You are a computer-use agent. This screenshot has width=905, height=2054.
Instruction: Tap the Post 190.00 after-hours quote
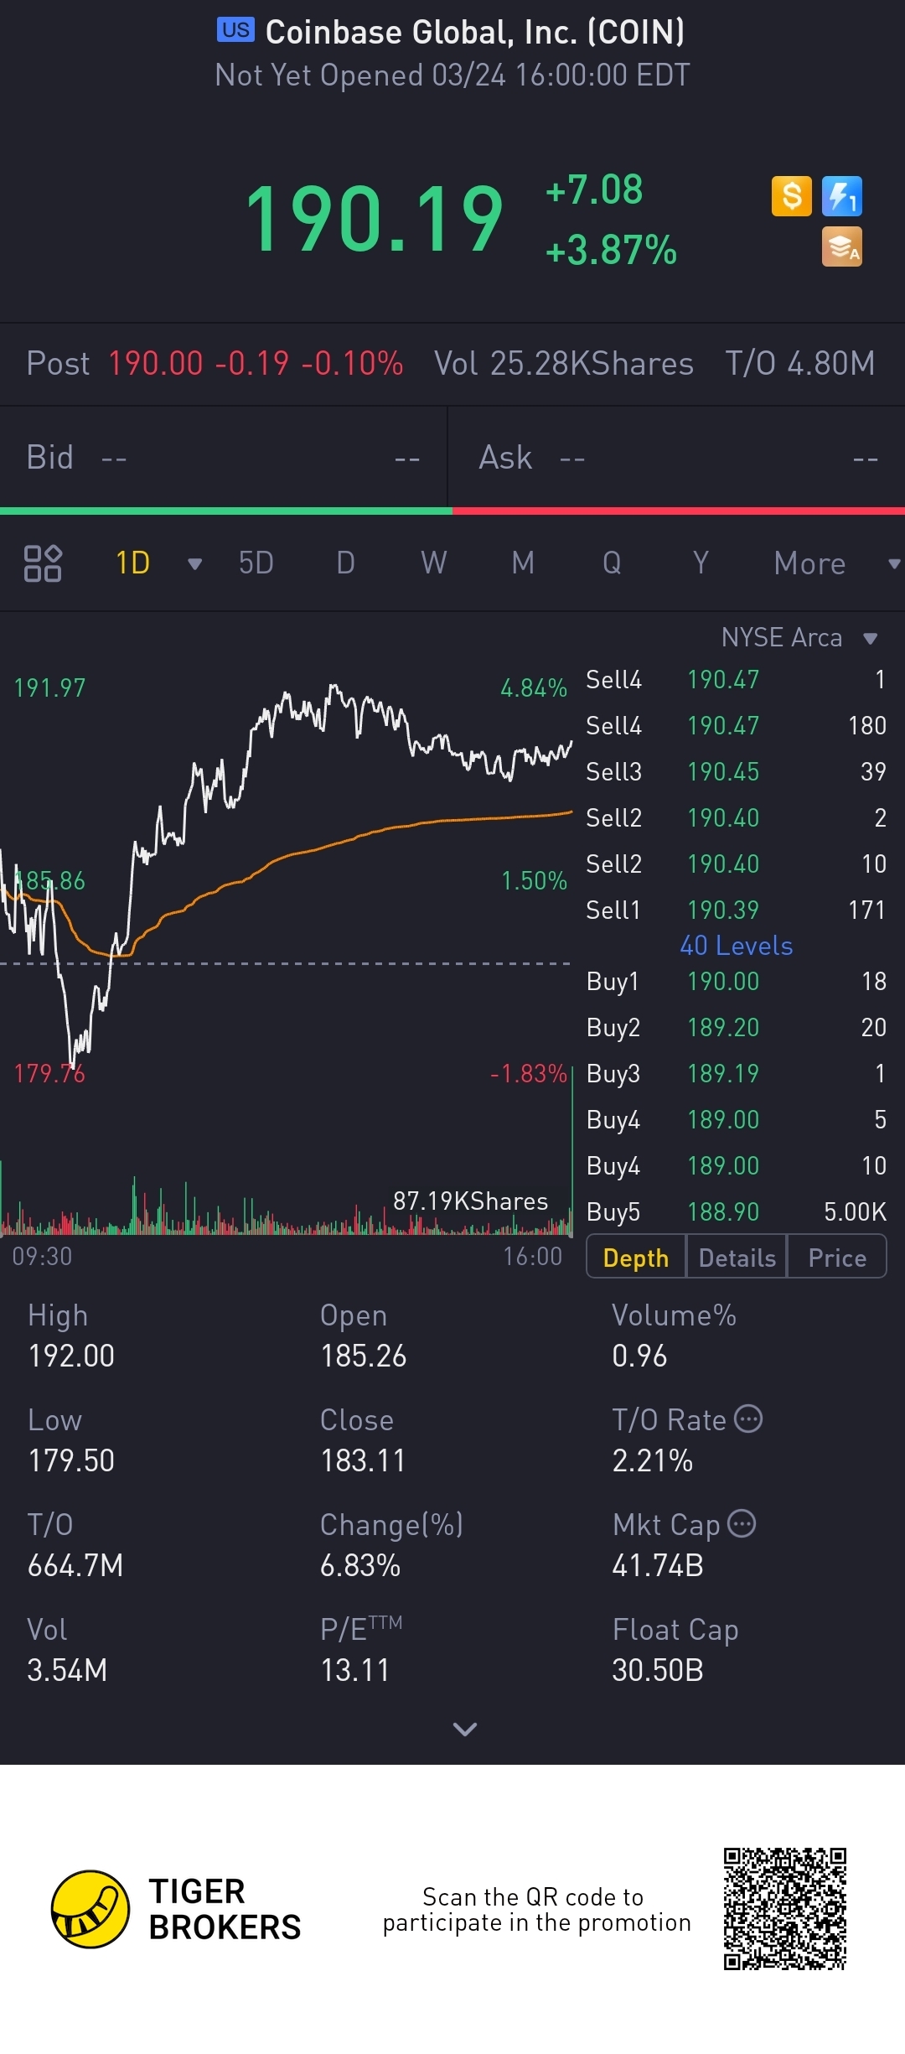tap(215, 363)
